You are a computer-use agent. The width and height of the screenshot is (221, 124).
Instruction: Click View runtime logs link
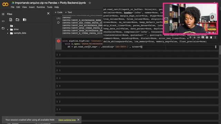coord(67,120)
